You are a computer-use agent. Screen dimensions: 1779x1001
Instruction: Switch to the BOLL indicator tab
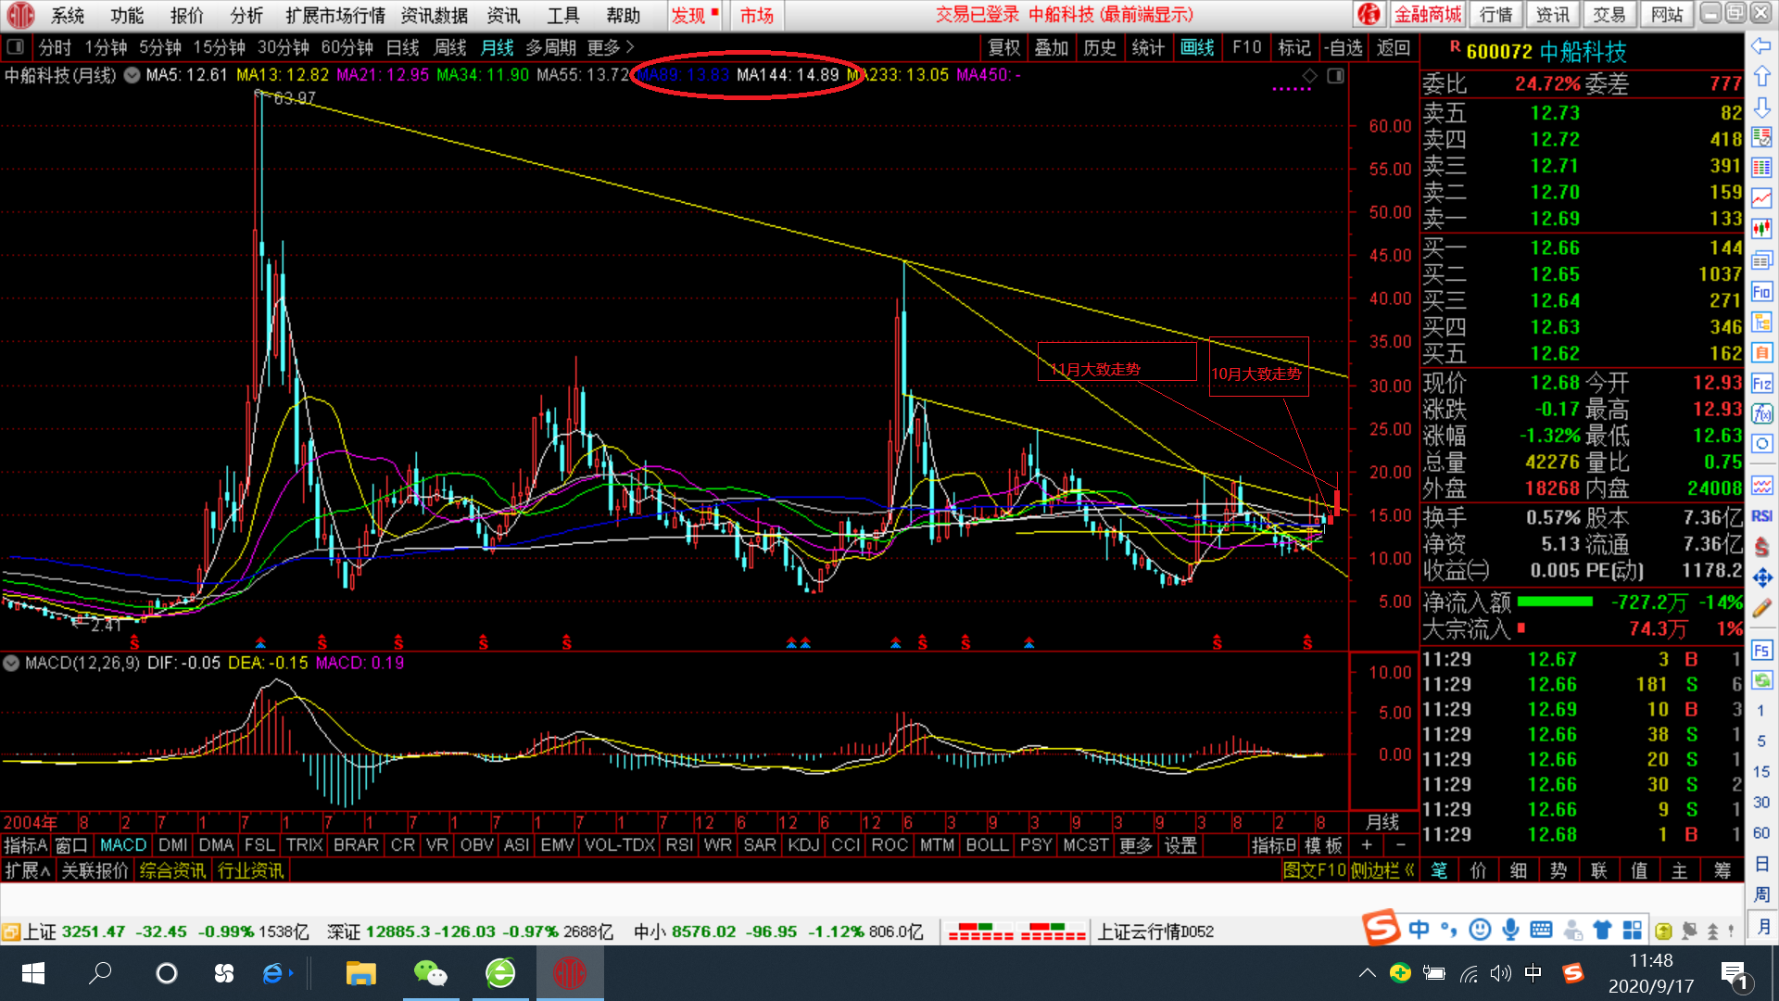click(987, 845)
